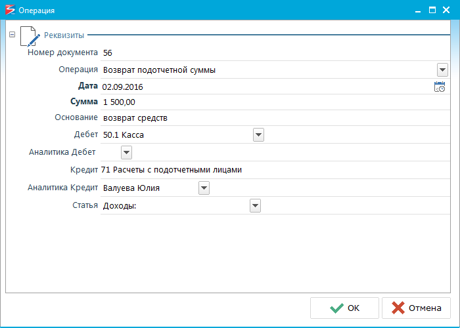Open the Аналитика Кредит dropdown
The image size is (460, 328).
tap(204, 188)
